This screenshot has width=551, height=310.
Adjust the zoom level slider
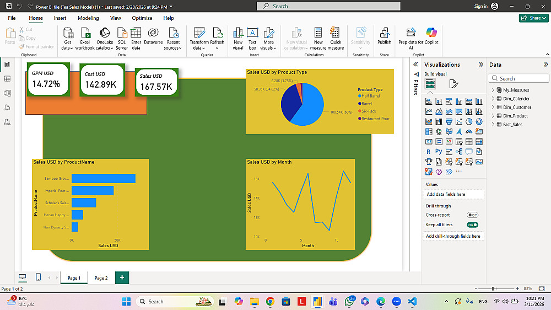tap(493, 288)
